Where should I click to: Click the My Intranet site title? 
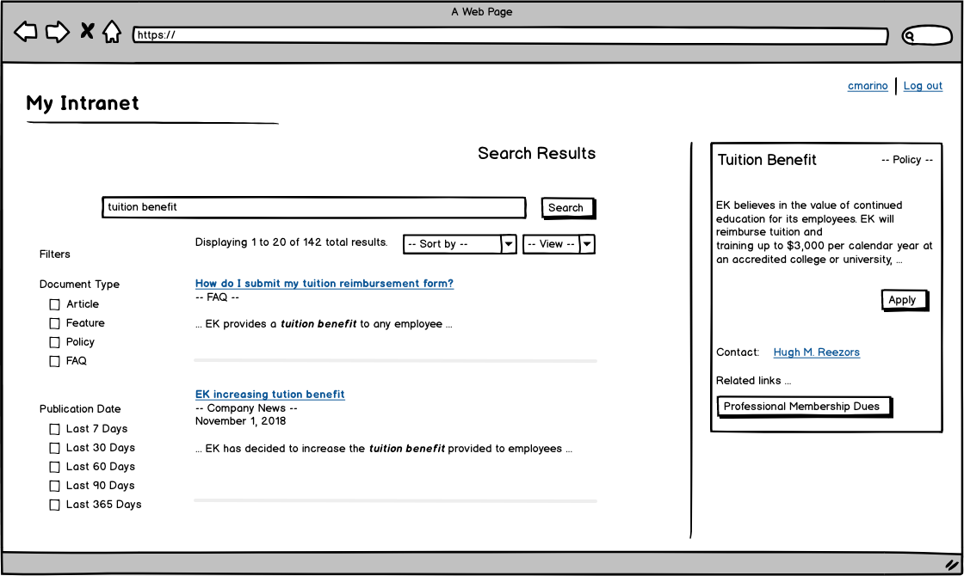tap(83, 103)
